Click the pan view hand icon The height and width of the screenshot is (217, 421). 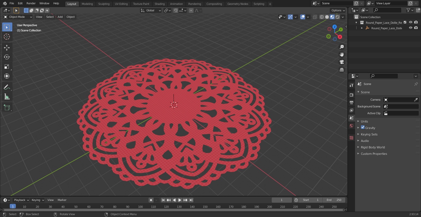341,54
